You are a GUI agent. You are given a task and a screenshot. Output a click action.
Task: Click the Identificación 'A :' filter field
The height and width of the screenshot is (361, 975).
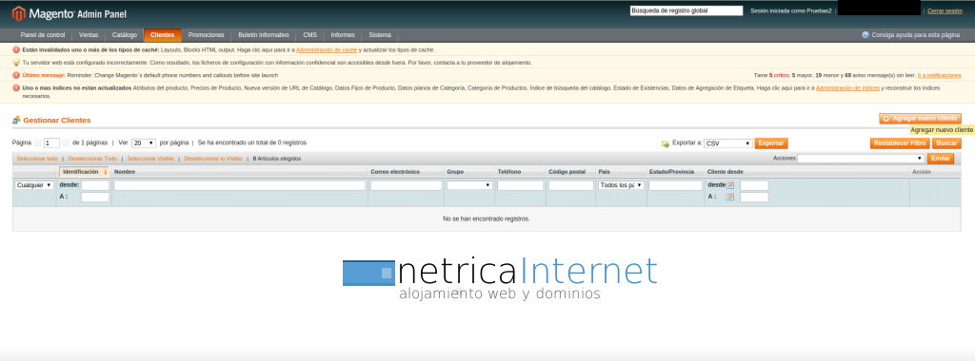95,197
